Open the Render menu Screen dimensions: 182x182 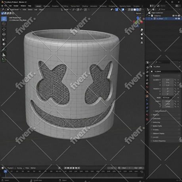(x=16, y=6)
